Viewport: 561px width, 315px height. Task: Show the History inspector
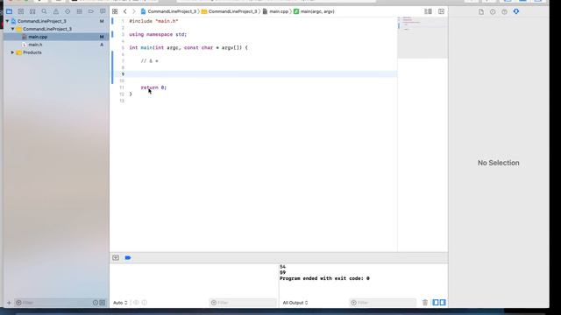pyautogui.click(x=493, y=11)
